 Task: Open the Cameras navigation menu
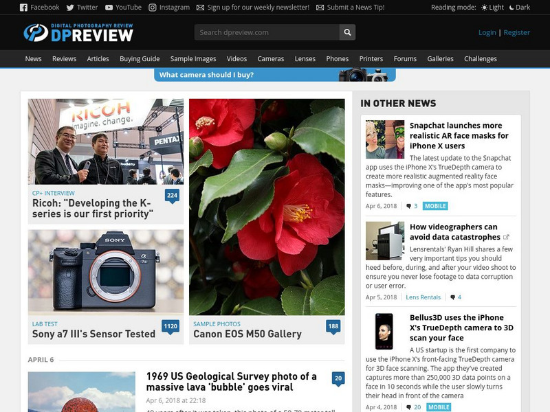[272, 59]
